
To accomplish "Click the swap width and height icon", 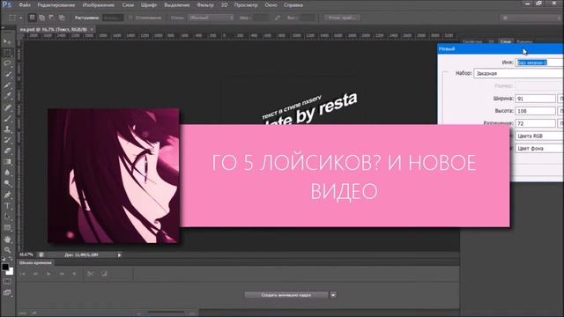I will [278, 18].
